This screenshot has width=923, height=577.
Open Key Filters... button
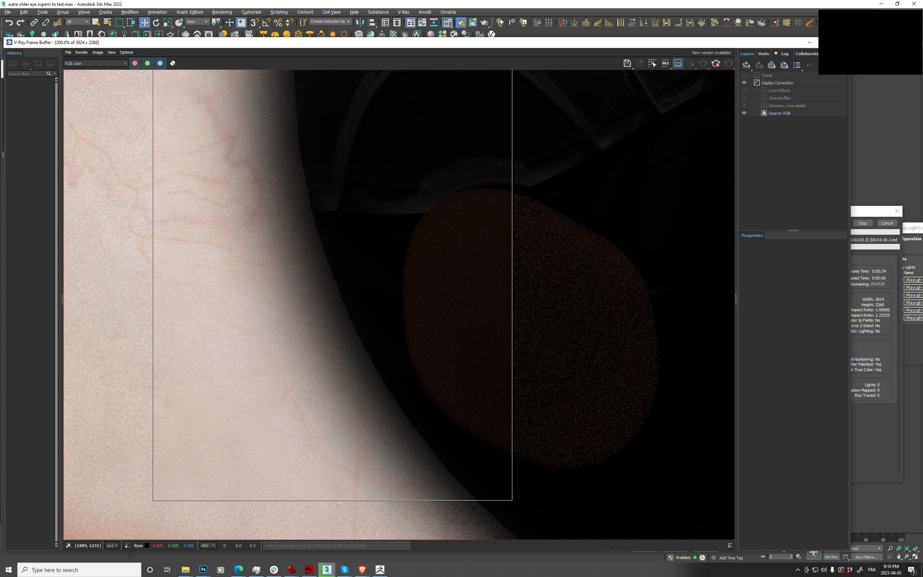(866, 557)
